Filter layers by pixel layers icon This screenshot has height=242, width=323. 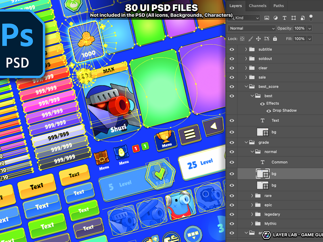pos(266,18)
